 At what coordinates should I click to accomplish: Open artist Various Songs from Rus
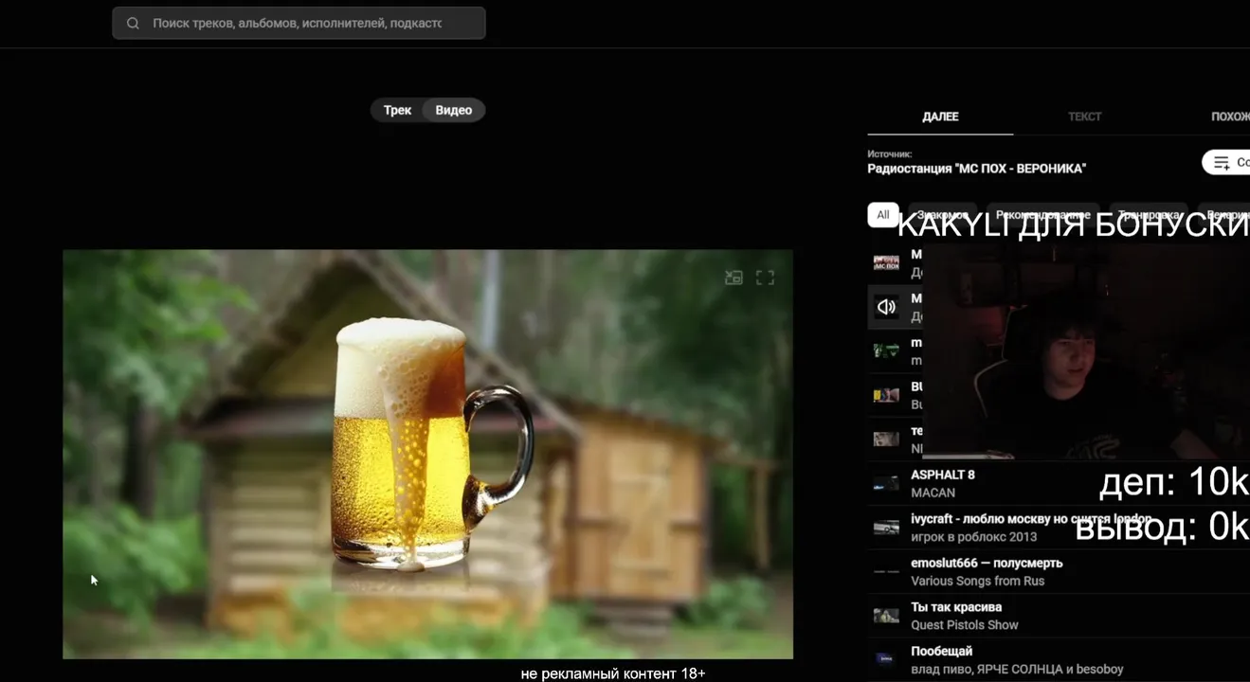978,581
